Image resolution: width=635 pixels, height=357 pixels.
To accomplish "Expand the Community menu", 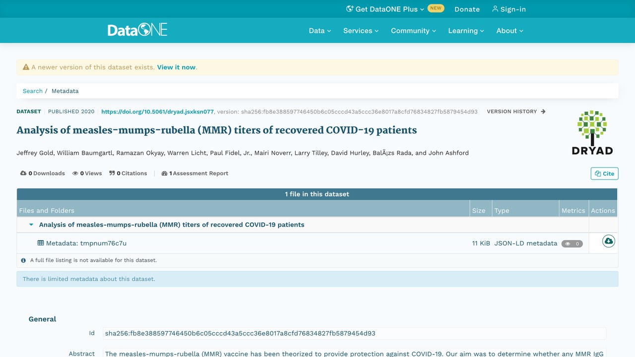I will click(x=413, y=31).
